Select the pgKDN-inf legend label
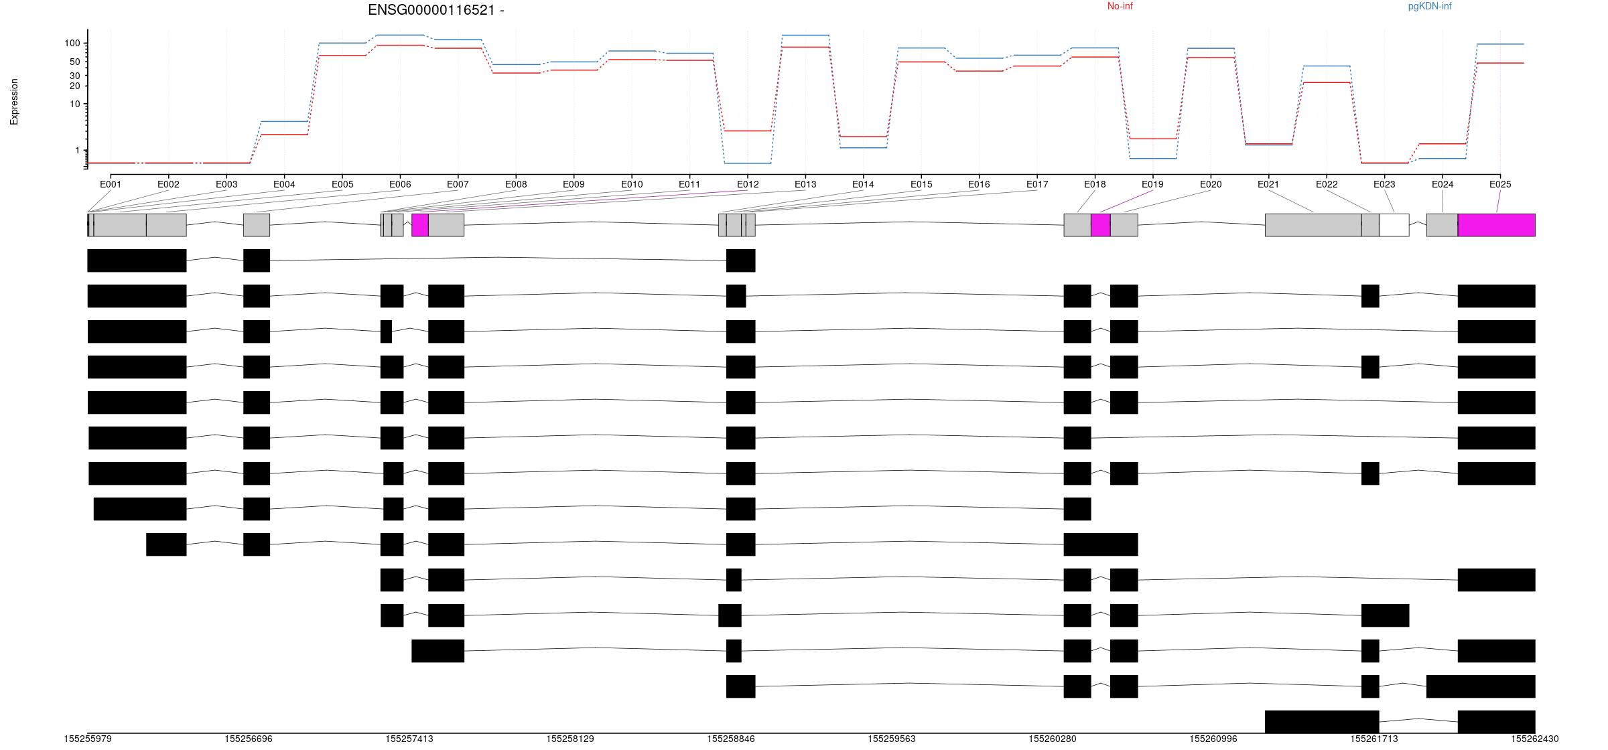The height and width of the screenshot is (750, 1608). (x=1430, y=6)
